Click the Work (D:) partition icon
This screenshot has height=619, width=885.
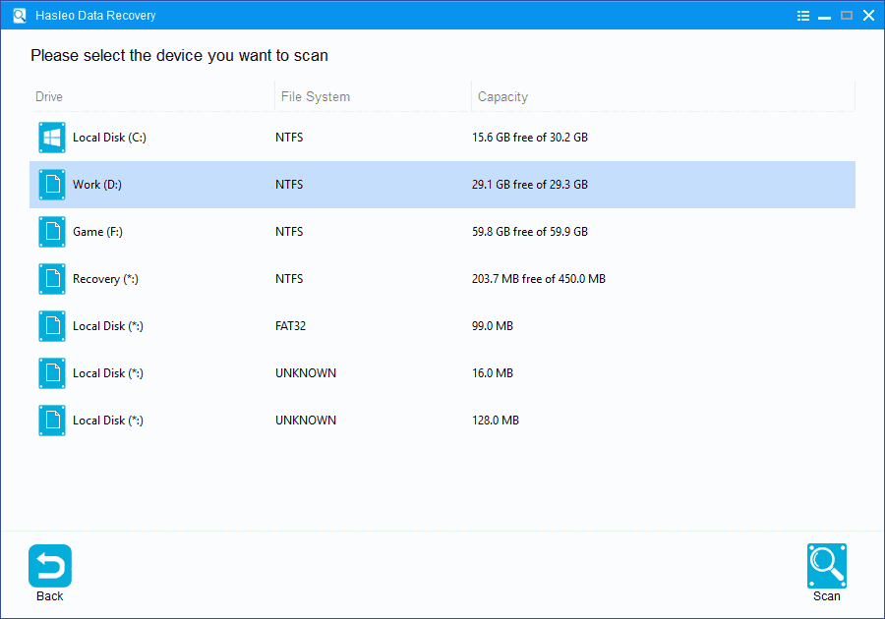(x=51, y=185)
